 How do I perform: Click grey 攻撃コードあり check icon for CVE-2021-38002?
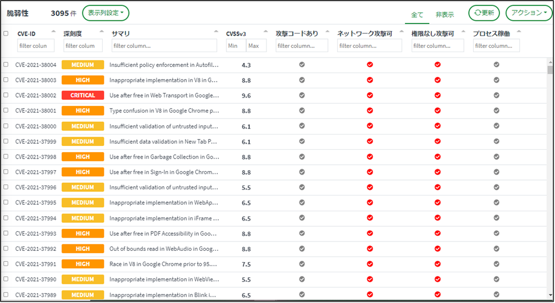(x=302, y=96)
